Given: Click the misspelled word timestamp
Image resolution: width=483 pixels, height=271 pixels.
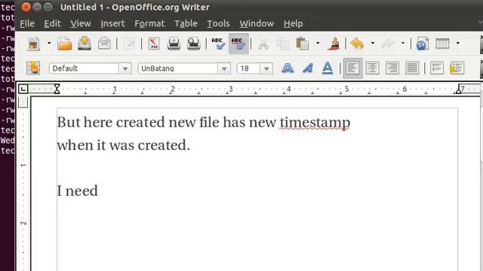Looking at the screenshot, I should pyautogui.click(x=315, y=123).
